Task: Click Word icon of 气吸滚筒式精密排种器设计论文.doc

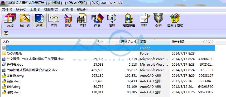Action: click(4, 70)
